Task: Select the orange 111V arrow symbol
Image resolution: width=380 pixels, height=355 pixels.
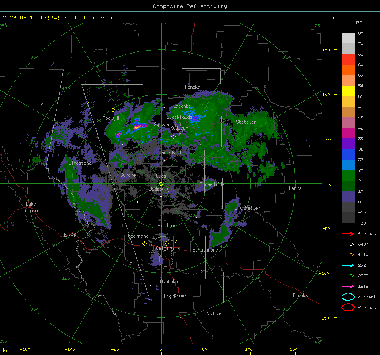Action: tap(348, 255)
